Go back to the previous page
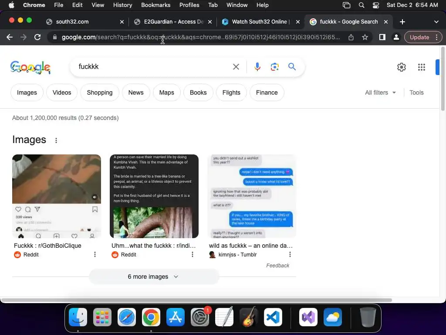This screenshot has width=446, height=335. click(x=10, y=37)
